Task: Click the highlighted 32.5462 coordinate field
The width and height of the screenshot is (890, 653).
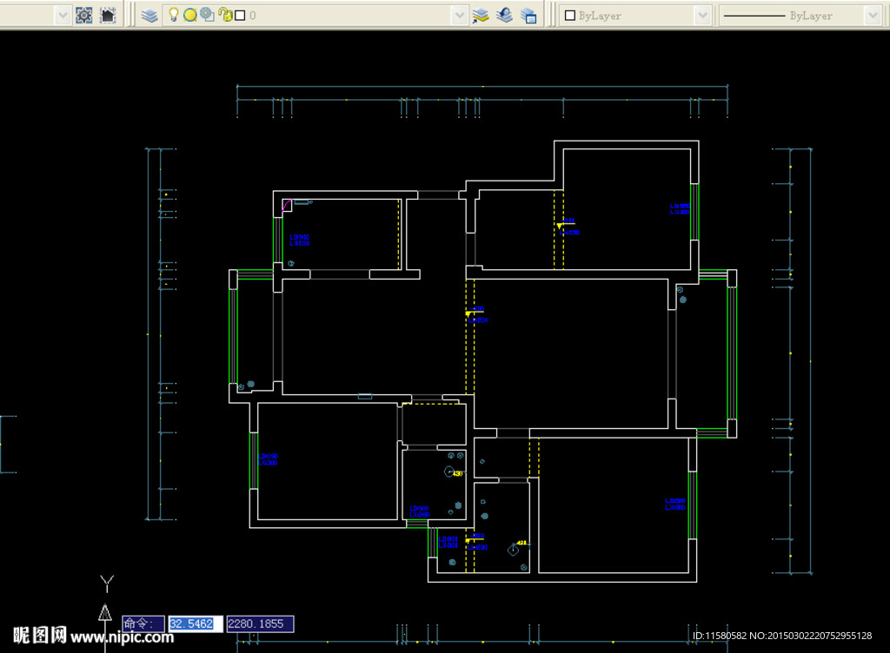Action: (x=196, y=623)
